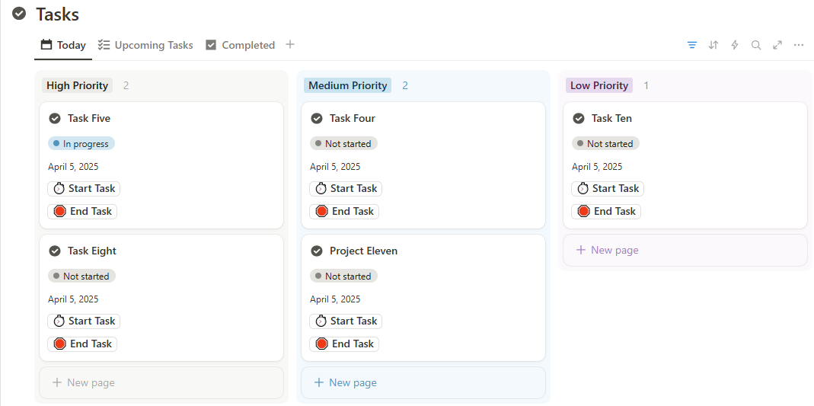Switch to the Completed tab
The image size is (814, 406).
[240, 45]
